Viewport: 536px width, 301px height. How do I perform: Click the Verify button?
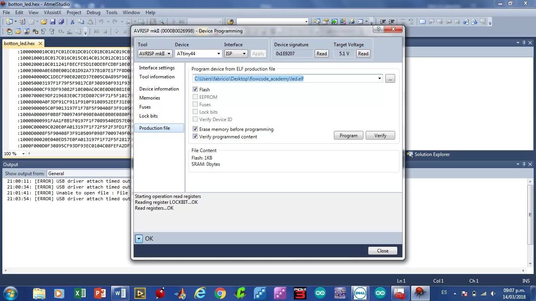click(380, 135)
